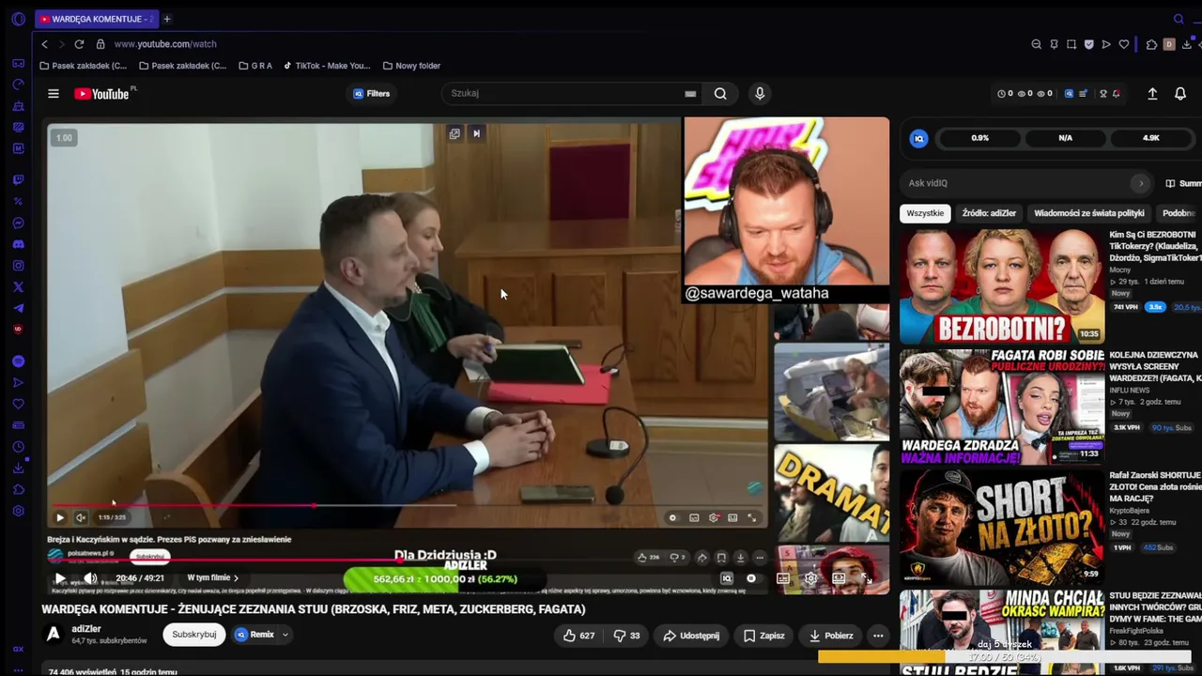The height and width of the screenshot is (676, 1202).
Task: Click the Udostępnij share button
Action: (691, 636)
